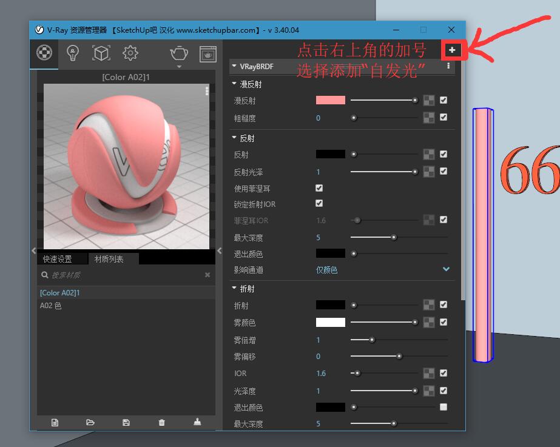This screenshot has height=447, width=560.
Task: Toggle 菲涅耳IOR texture checkbox
Action: (444, 220)
